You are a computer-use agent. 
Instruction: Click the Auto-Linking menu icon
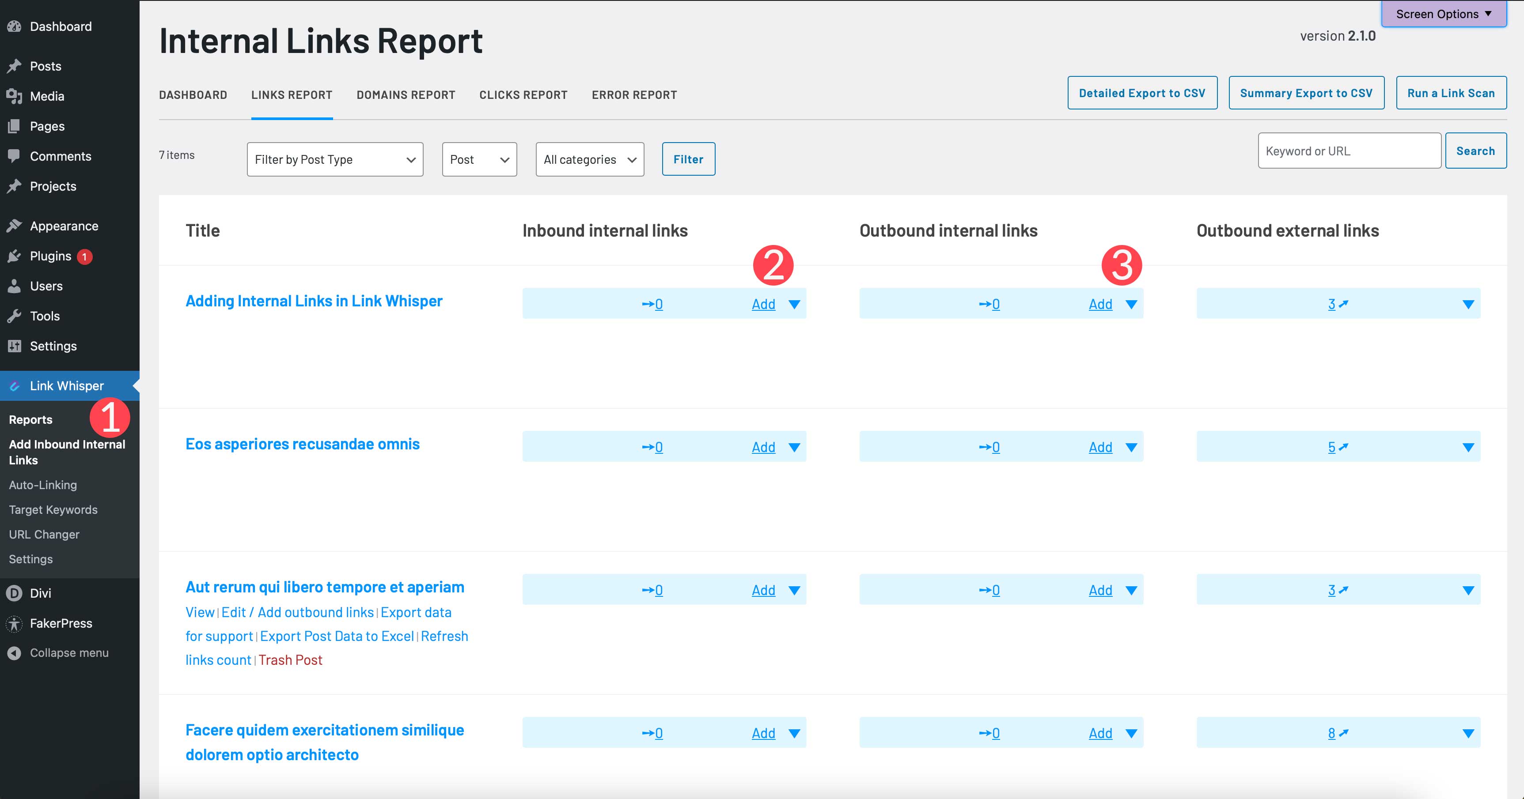tap(42, 485)
